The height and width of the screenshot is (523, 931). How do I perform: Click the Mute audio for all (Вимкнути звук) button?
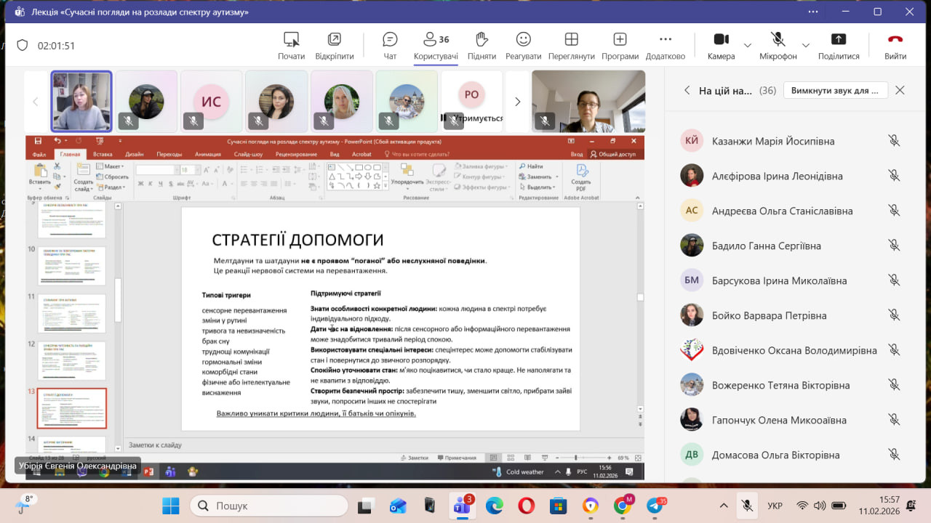(x=835, y=91)
